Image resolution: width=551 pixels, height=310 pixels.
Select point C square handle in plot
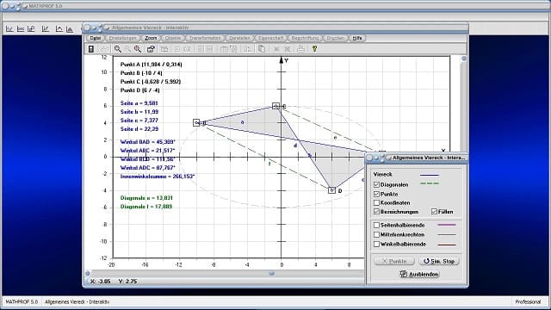[x=275, y=106]
